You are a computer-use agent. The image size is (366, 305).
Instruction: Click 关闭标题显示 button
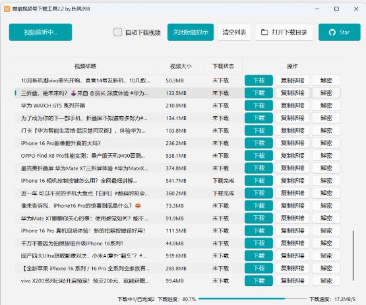point(191,32)
